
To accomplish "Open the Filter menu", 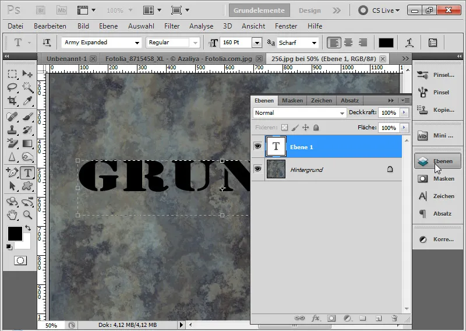I will (x=172, y=26).
